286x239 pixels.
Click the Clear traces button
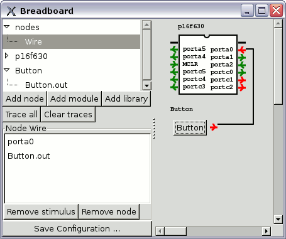[x=68, y=114]
